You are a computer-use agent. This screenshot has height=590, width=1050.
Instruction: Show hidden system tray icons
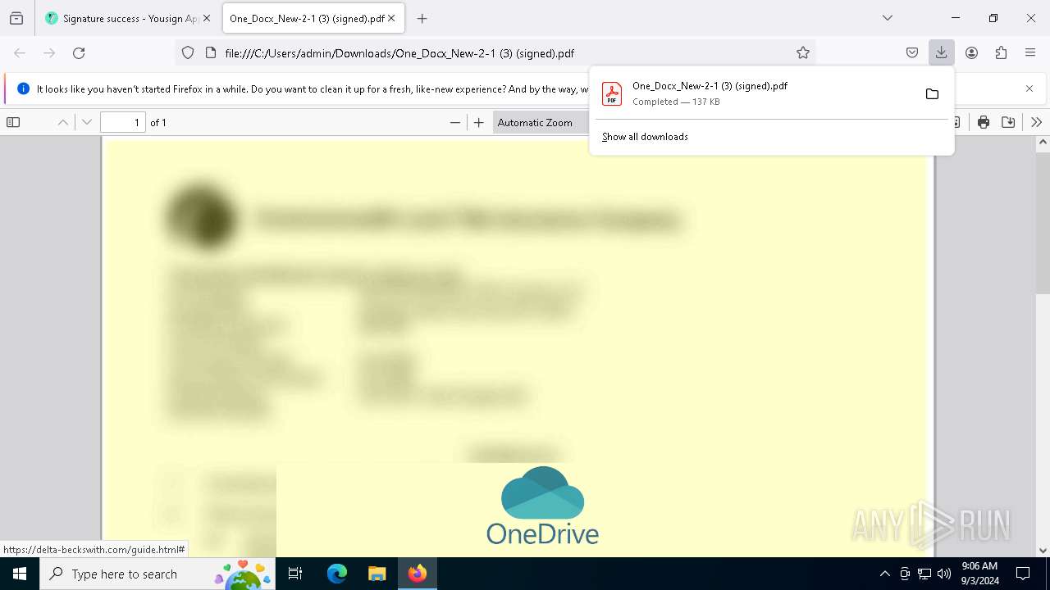pos(884,574)
